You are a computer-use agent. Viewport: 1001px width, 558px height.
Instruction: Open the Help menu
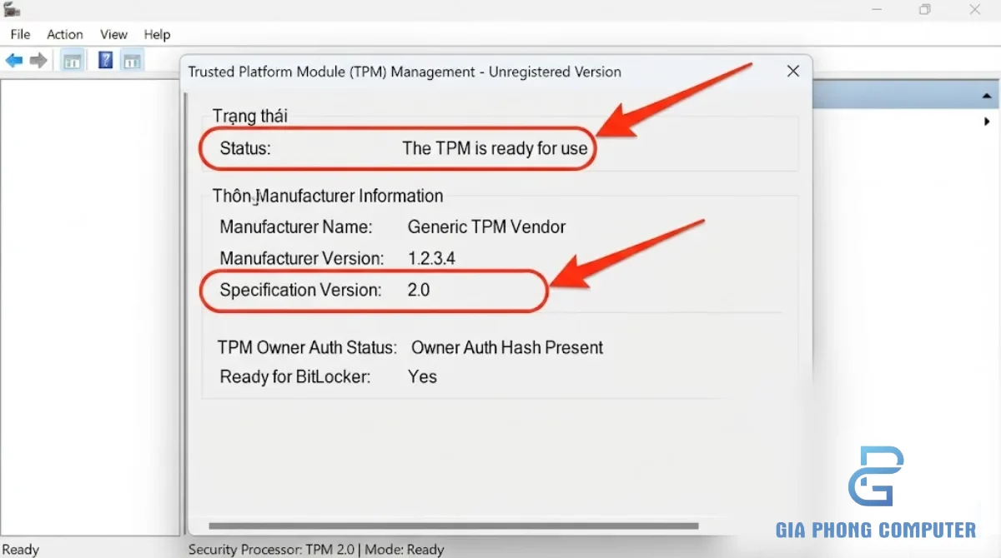pos(157,34)
